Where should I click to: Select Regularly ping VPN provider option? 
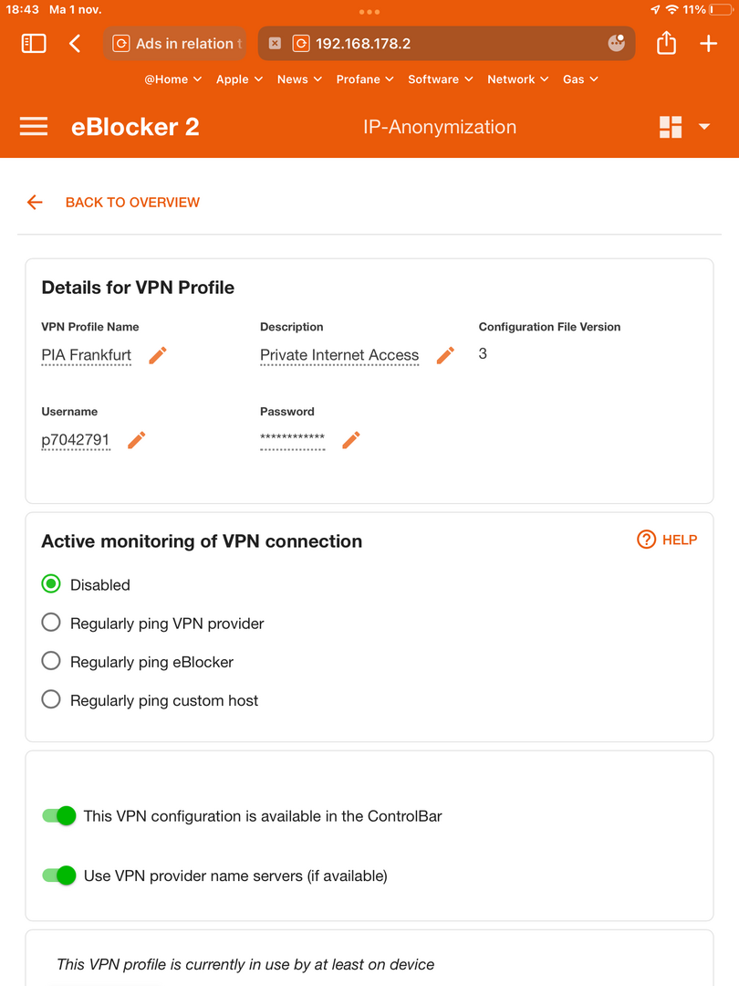click(x=152, y=624)
